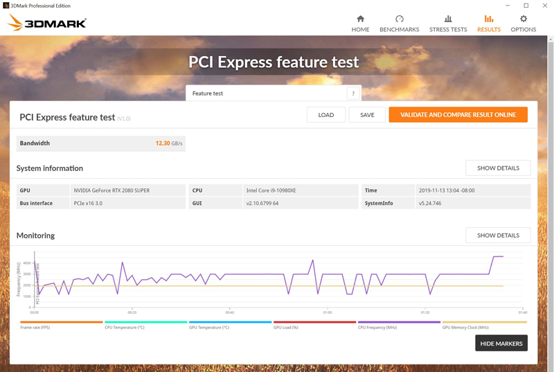The image size is (554, 372).
Task: Click the STRESS TESTS menu label
Action: (x=448, y=30)
